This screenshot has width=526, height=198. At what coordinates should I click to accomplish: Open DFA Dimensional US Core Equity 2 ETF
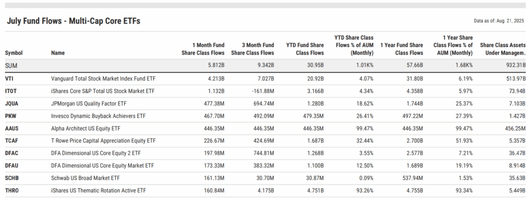[x=96, y=153]
